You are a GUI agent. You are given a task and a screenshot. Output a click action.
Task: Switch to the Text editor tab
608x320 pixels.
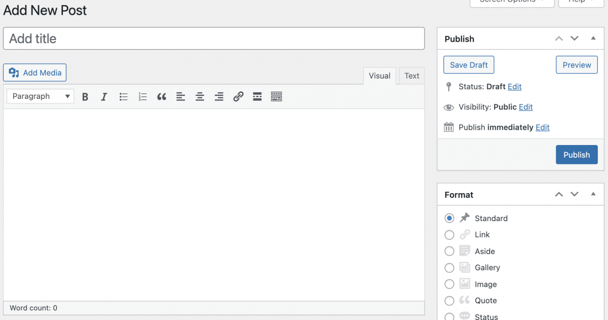pos(412,76)
